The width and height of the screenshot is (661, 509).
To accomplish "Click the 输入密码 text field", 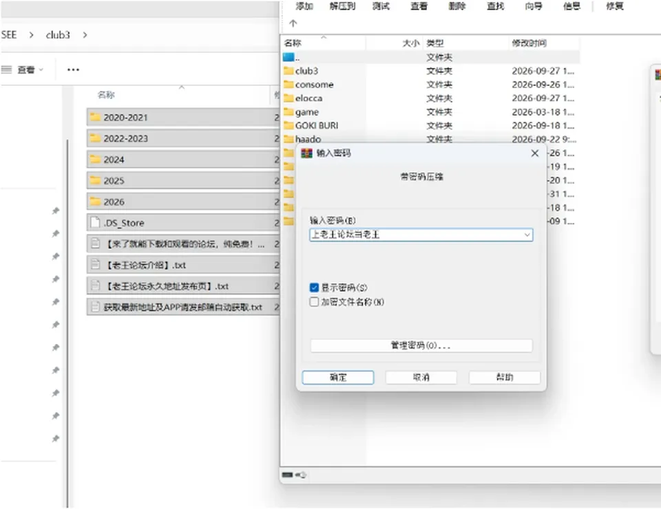I will pyautogui.click(x=421, y=235).
